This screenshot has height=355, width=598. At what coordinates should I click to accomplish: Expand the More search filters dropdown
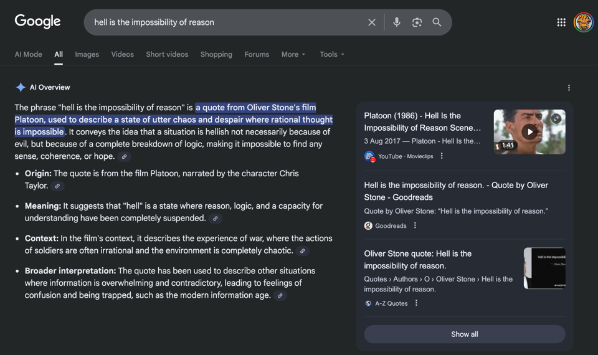pos(293,54)
